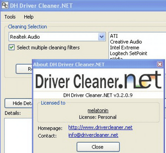Screen dimensions: 166x153
Task: Click the melatonin licensed user name
Action: tap(98, 111)
